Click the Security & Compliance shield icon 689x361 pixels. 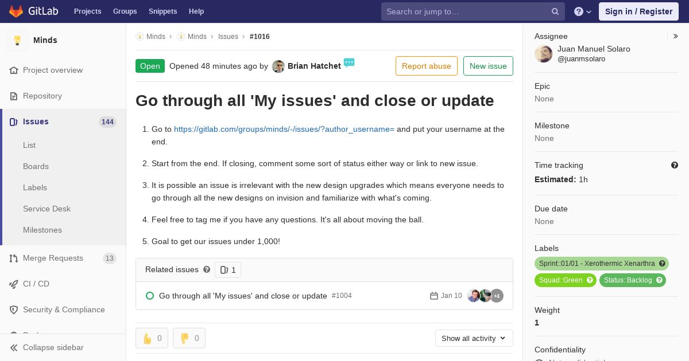point(14,309)
